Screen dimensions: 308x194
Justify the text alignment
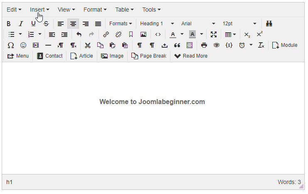point(98,24)
